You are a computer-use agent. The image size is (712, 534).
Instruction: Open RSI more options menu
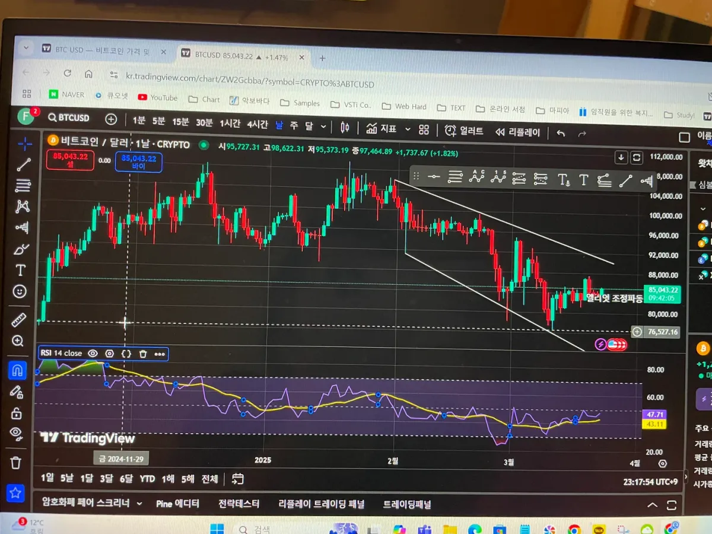tap(160, 354)
